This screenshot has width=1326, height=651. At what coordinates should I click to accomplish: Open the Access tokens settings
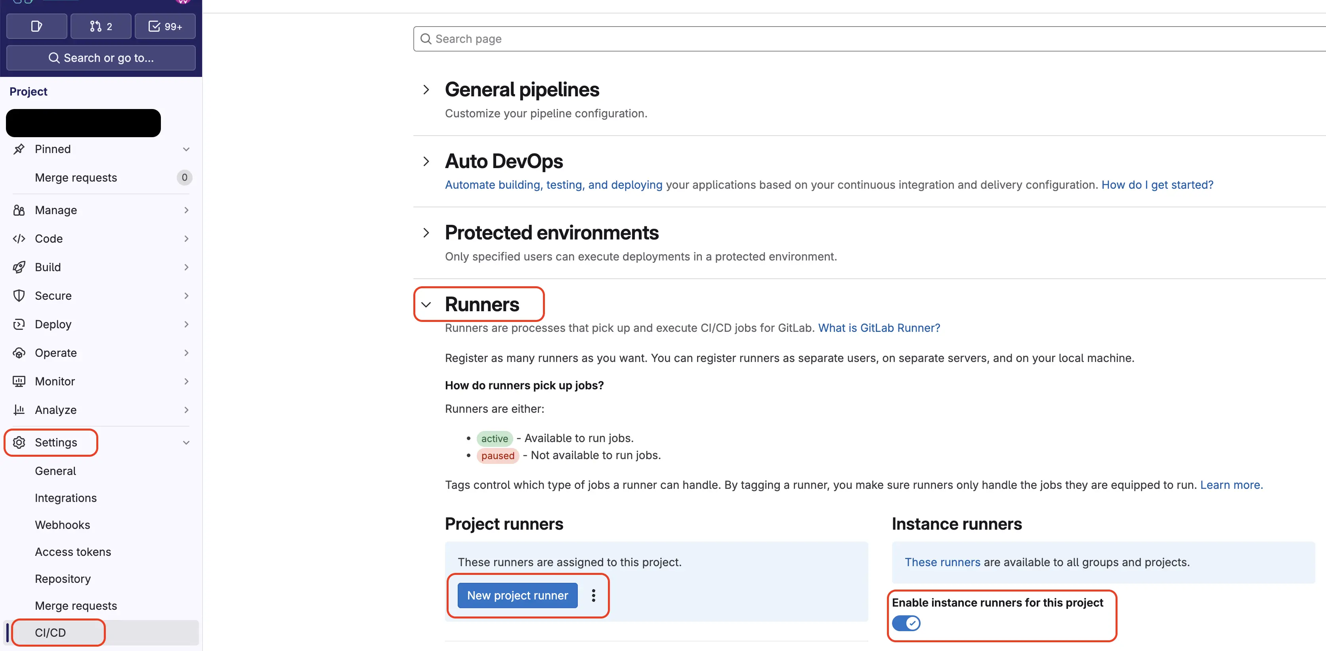click(73, 551)
